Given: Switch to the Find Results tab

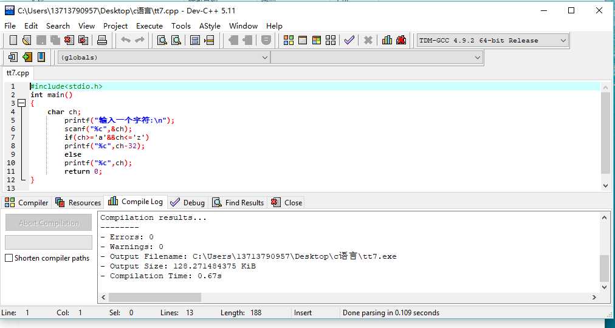Looking at the screenshot, I should [x=238, y=203].
